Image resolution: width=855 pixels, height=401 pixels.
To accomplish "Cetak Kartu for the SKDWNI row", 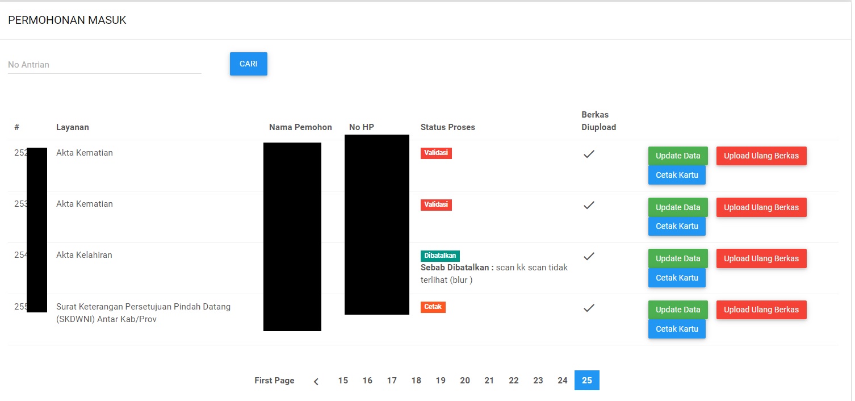I will pos(677,329).
